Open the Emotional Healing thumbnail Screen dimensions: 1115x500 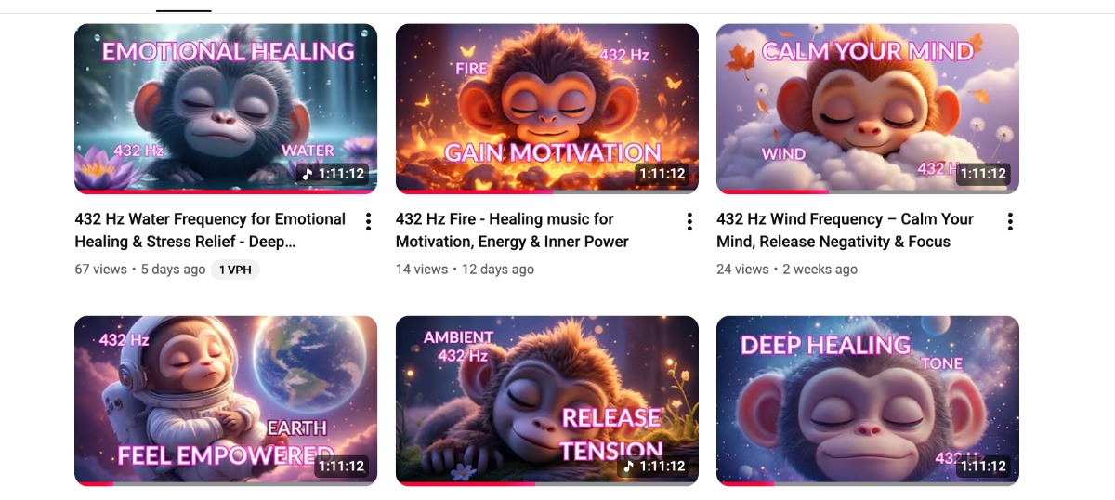pos(226,109)
